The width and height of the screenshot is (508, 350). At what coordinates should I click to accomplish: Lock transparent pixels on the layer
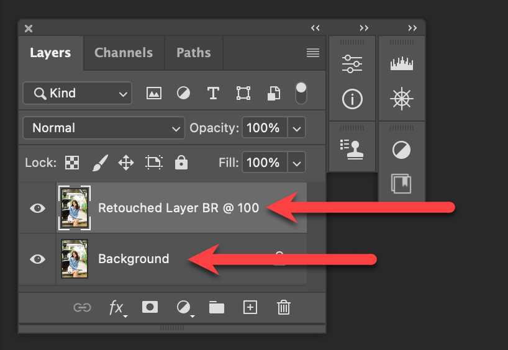[x=73, y=163]
